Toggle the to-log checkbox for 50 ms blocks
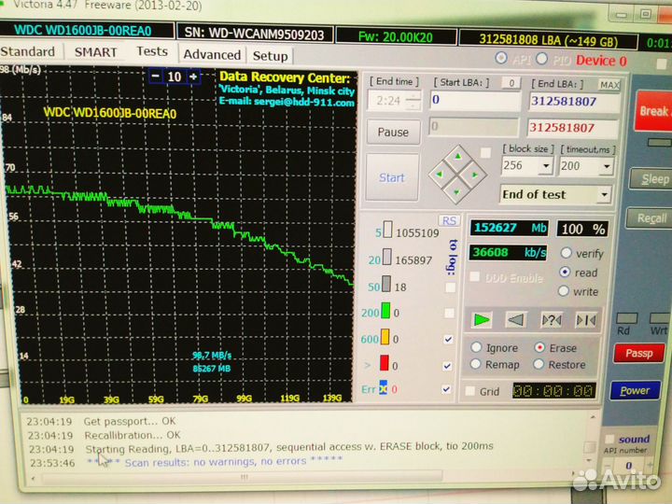Viewport: 672px width, 504px height. (x=450, y=287)
